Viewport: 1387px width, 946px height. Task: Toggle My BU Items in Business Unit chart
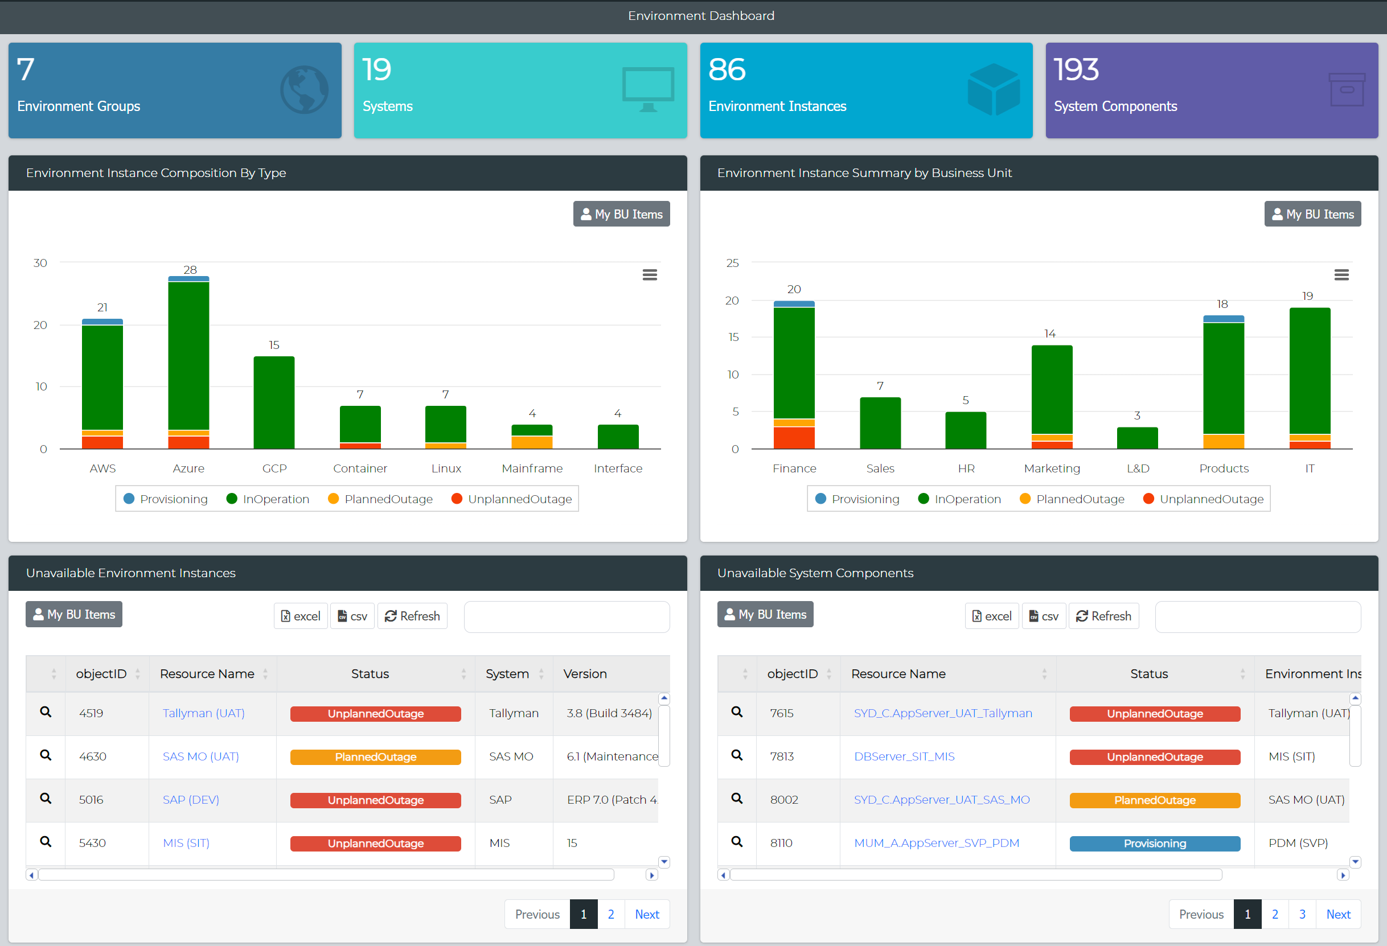click(x=1312, y=214)
